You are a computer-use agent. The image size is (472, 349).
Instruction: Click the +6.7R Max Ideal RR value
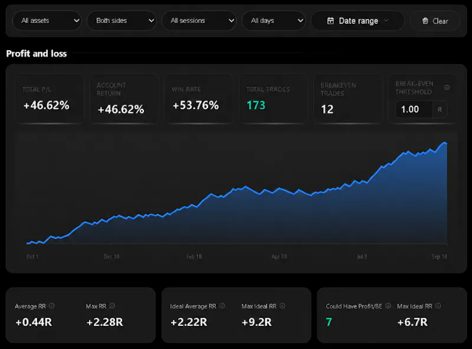pos(412,322)
